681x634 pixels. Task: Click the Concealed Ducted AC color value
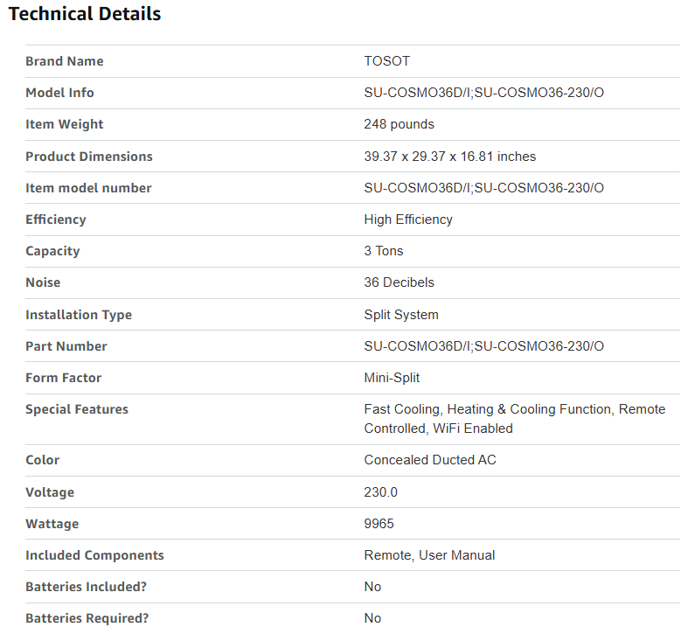click(x=429, y=460)
